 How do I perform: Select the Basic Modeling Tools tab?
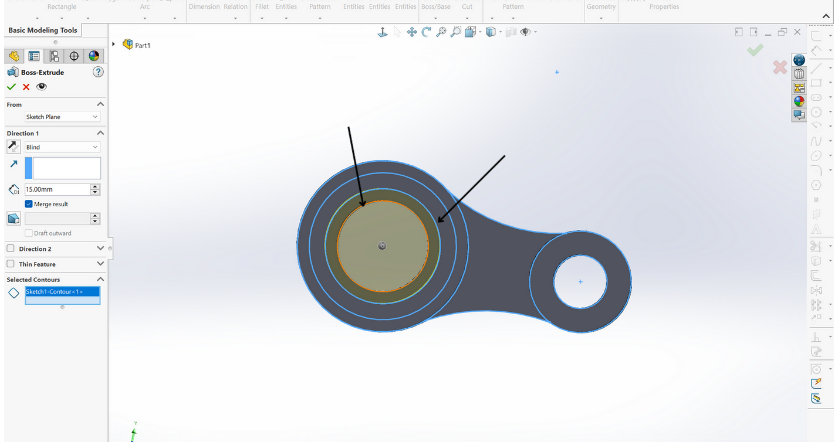tap(43, 30)
